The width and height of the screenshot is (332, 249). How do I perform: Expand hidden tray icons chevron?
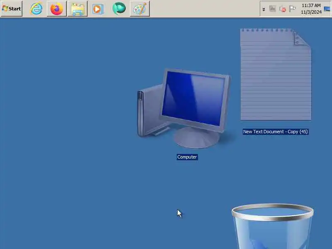[264, 9]
